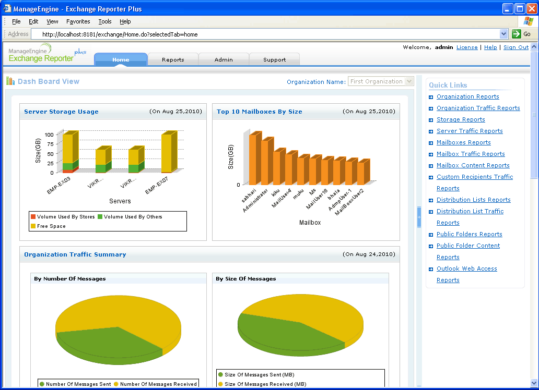539x390 pixels.
Task: Click the Volume Used By Others legend swatch
Action: click(100, 216)
